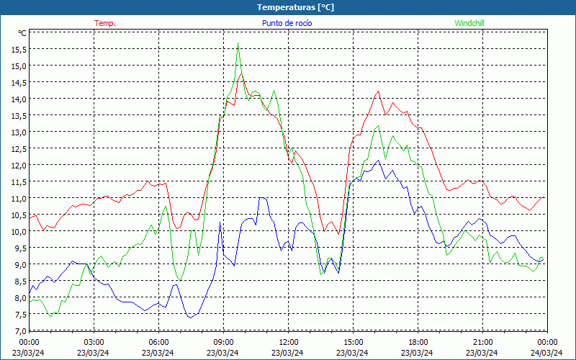Image resolution: width=576 pixels, height=360 pixels.
Task: Click the '10,5' y-axis value
Action: (x=19, y=215)
